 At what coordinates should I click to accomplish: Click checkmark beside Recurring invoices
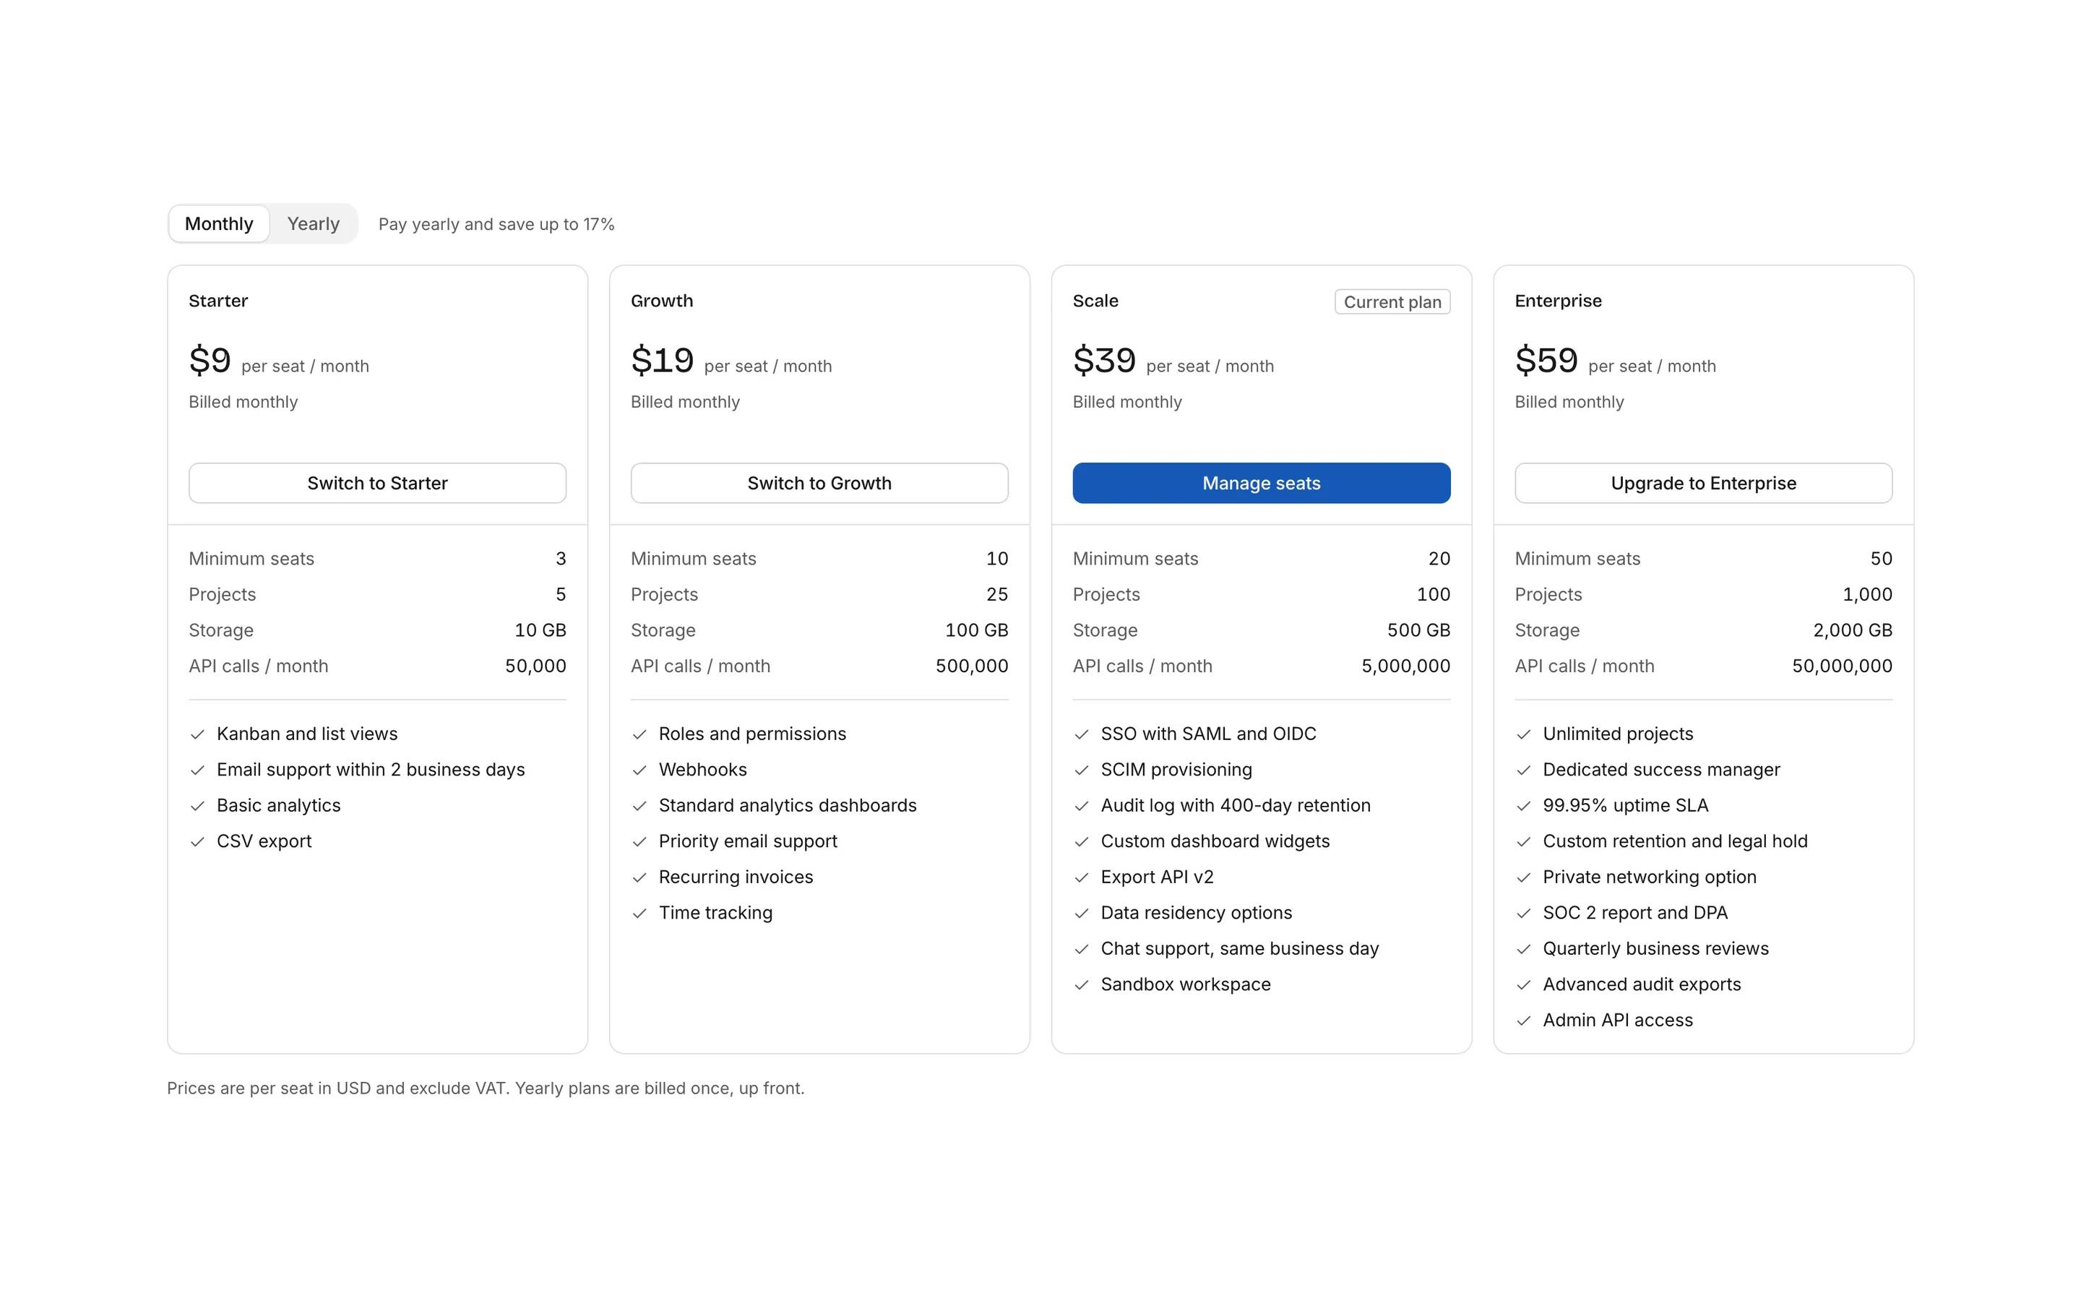coord(639,877)
